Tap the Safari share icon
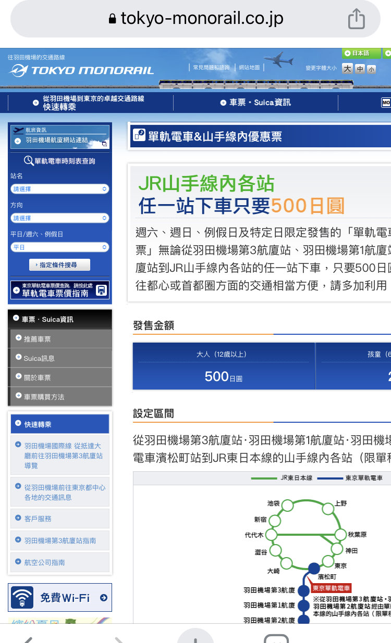Viewport: 391px width, 643px height. point(356,20)
